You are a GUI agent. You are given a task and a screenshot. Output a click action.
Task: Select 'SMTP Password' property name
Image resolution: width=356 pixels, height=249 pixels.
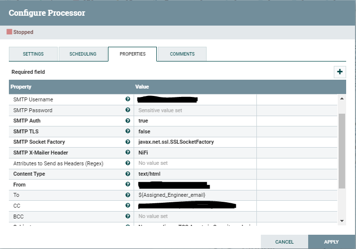(33, 110)
